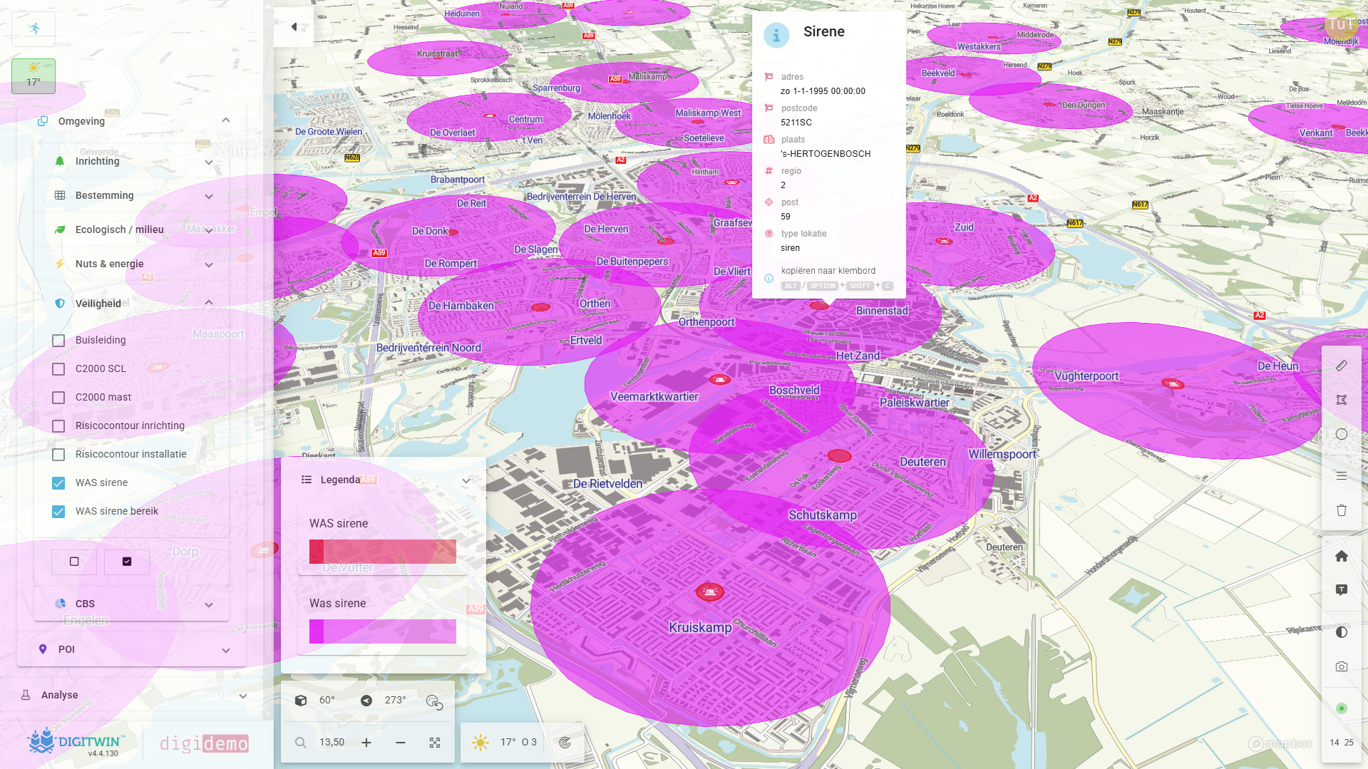The height and width of the screenshot is (769, 1368).
Task: Click the 3D cube tilt control
Action: pos(301,700)
